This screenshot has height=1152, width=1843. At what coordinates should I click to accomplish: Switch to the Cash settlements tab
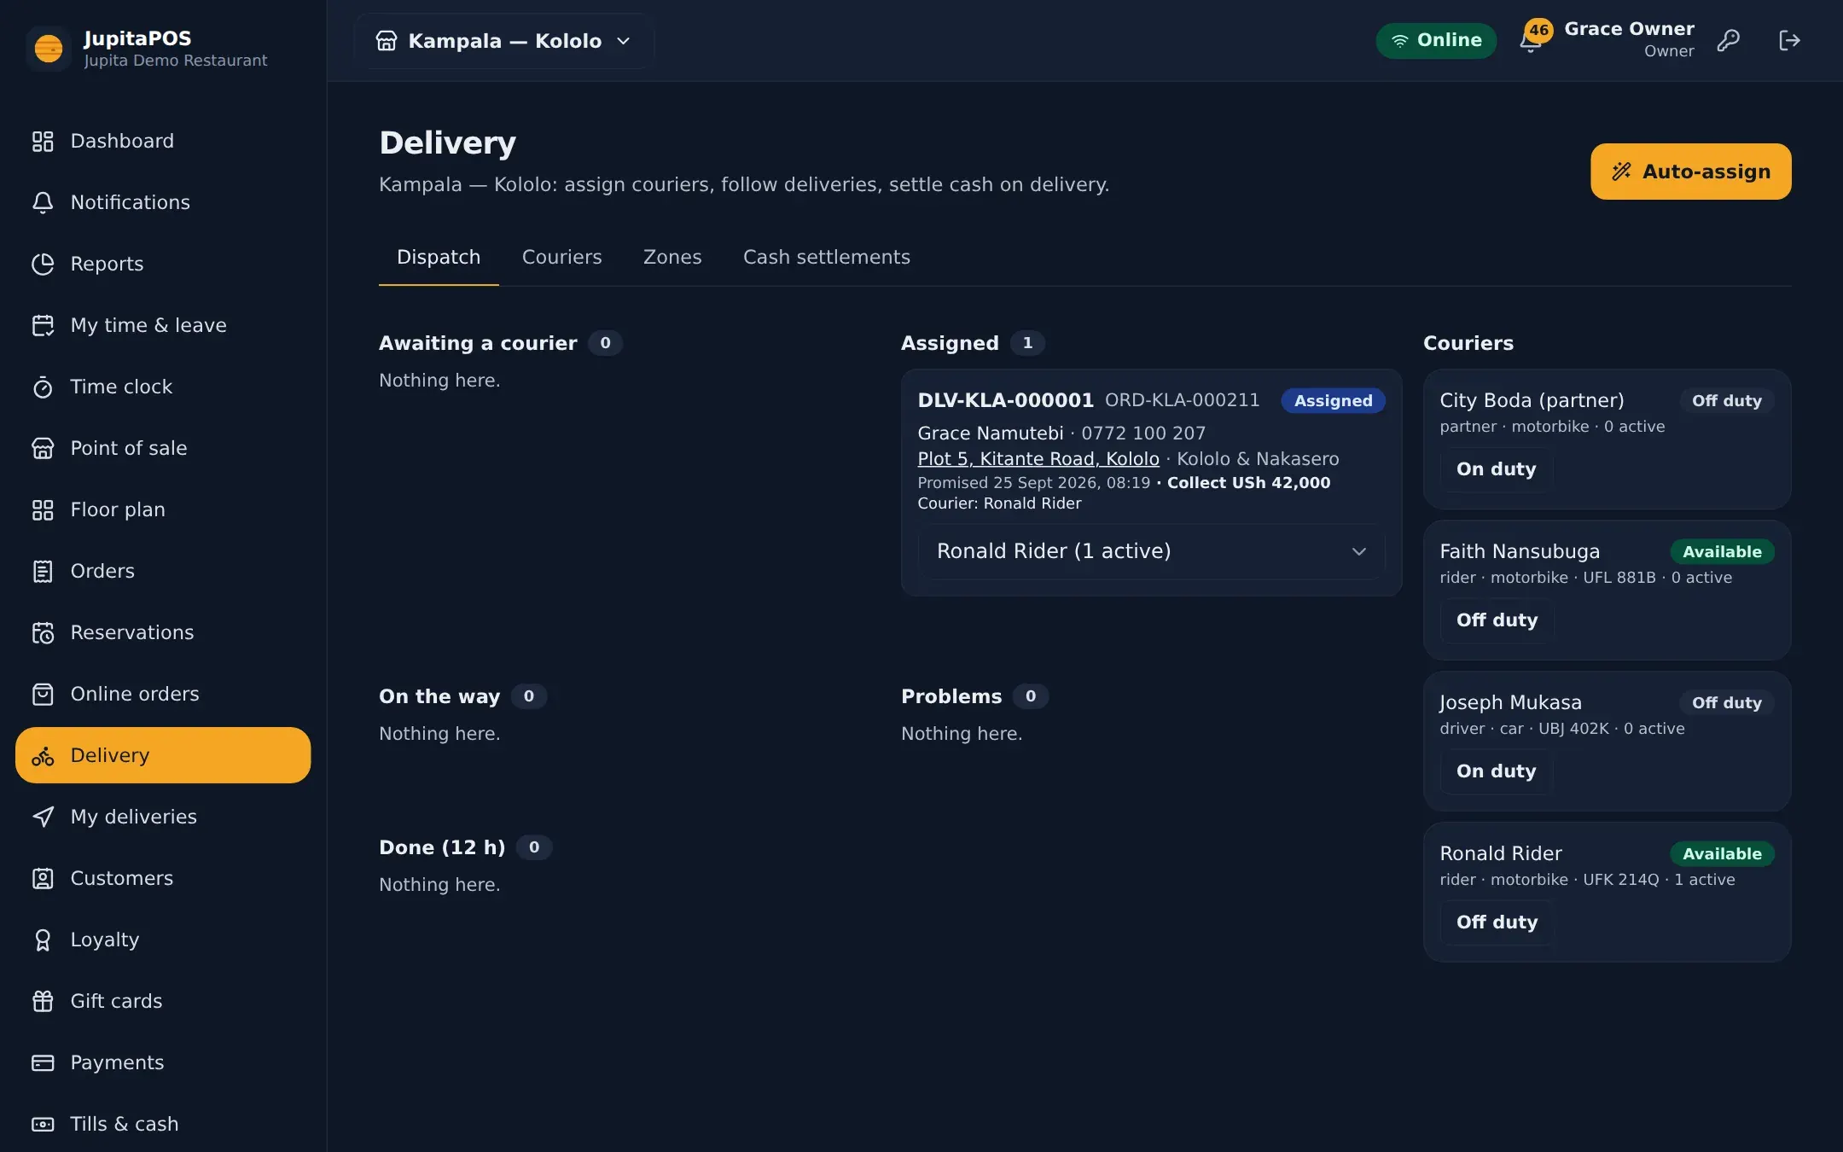826,258
